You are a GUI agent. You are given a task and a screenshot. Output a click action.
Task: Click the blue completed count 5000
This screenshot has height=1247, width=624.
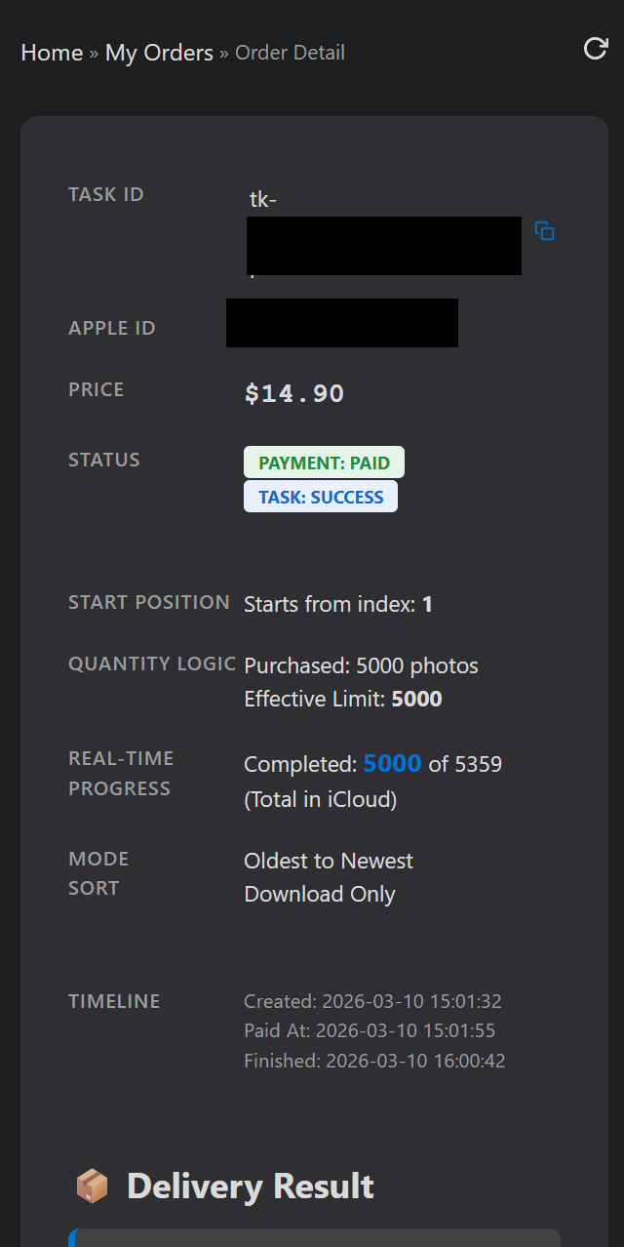click(x=392, y=764)
